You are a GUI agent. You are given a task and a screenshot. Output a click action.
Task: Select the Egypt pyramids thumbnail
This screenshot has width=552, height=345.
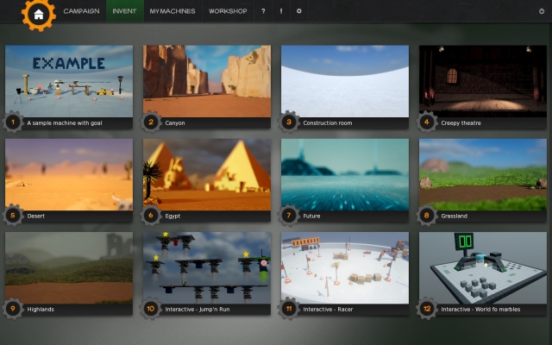tap(207, 173)
